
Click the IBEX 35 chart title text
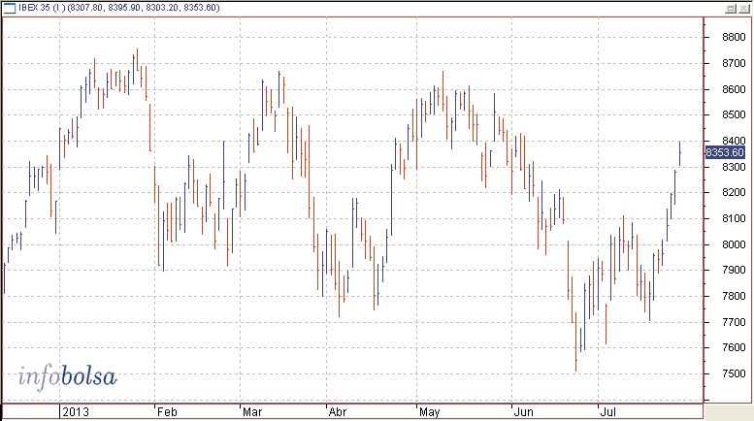coord(118,8)
